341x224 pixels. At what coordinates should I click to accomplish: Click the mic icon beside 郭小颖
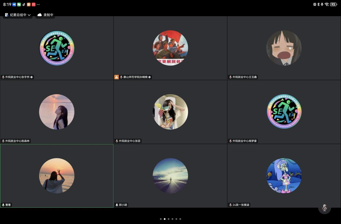(117, 205)
